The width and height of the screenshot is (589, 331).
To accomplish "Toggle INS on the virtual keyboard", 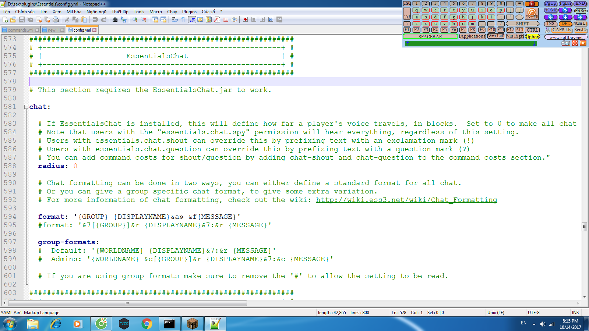I will point(550,24).
